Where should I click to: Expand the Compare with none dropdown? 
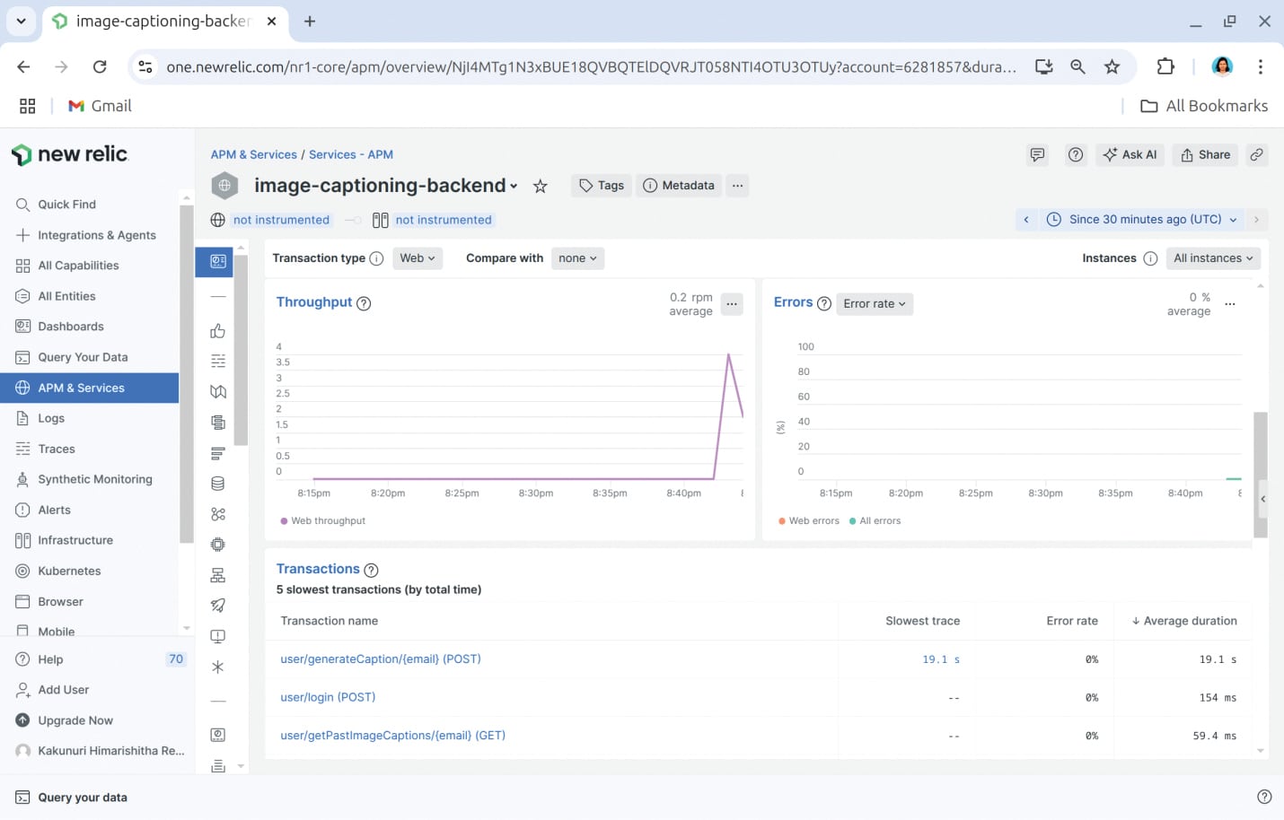[577, 258]
